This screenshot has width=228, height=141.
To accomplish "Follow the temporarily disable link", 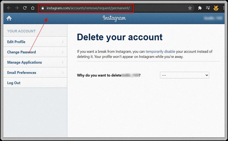I will point(161,52).
